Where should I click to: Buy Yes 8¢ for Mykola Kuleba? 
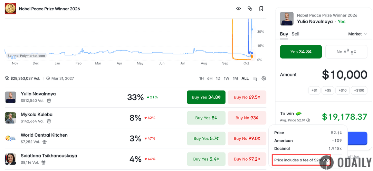(x=206, y=118)
